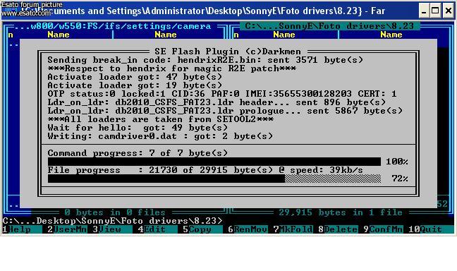This screenshot has width=457, height=271.
Task: Click 'SE Flash Plugin (c)Darkmen' dialog title
Action: pyautogui.click(x=228, y=52)
